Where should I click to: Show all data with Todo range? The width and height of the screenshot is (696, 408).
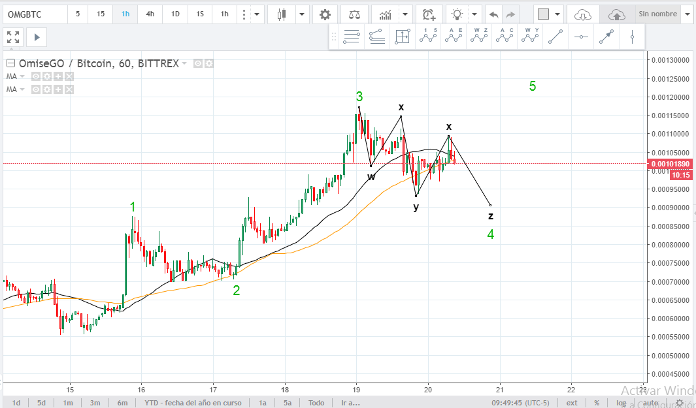tap(316, 403)
